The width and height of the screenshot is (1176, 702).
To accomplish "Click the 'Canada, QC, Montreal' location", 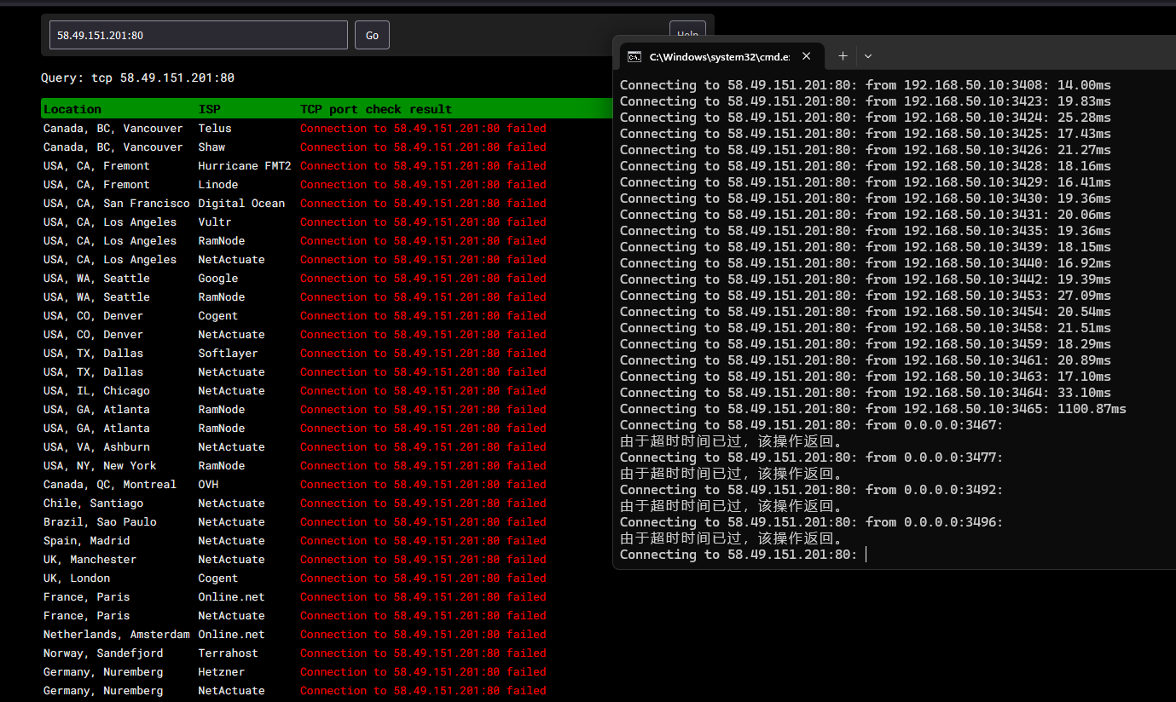I will [x=110, y=485].
